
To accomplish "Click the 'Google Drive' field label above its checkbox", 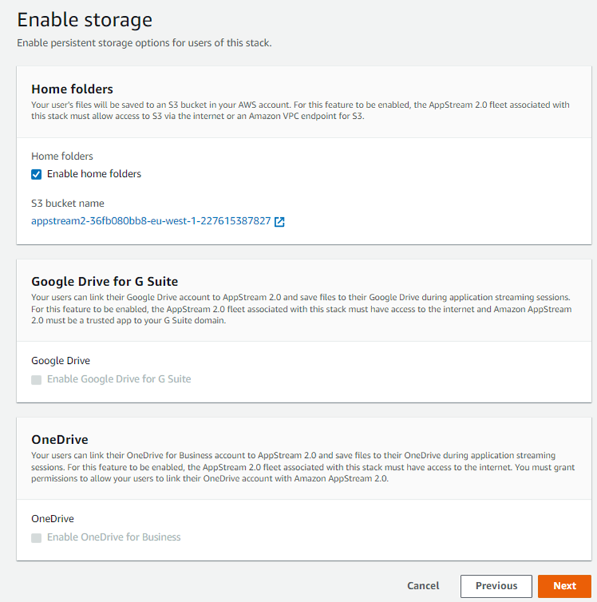I will (61, 361).
